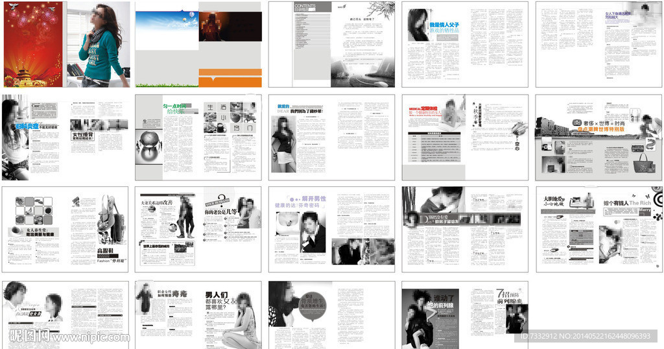
Task: Open the '女人养生堂' health spread
Action: pyautogui.click(x=65, y=229)
